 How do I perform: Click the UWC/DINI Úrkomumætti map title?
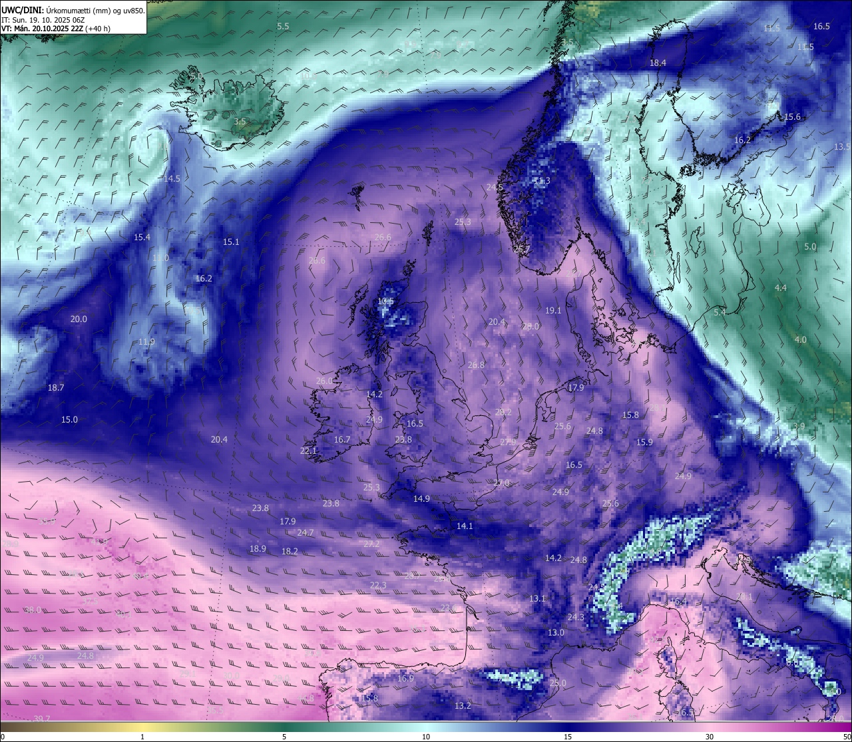(73, 10)
